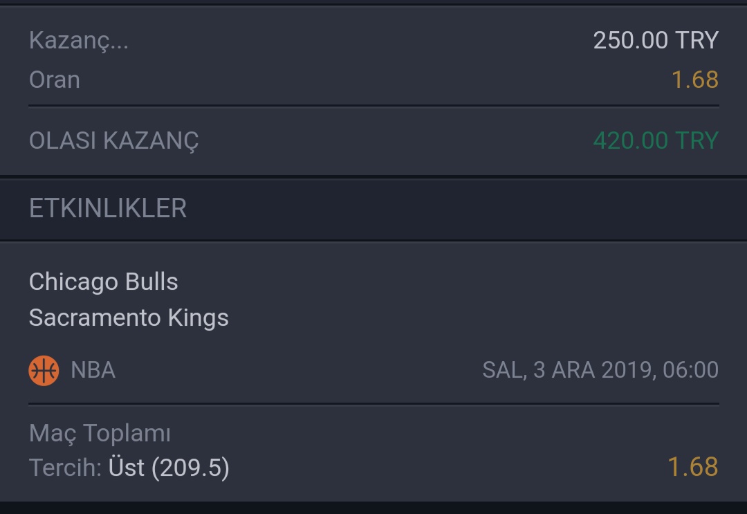Tap the ETKINLIKLER section header
747x514 pixels.
[108, 208]
